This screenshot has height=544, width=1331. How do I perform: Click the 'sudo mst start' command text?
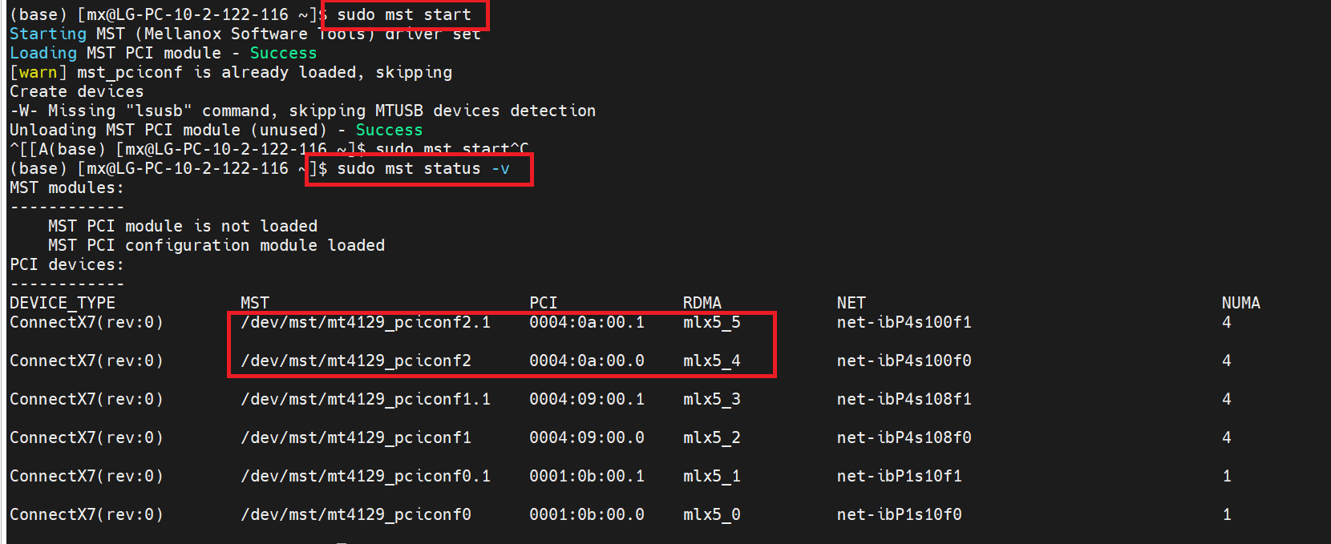404,15
